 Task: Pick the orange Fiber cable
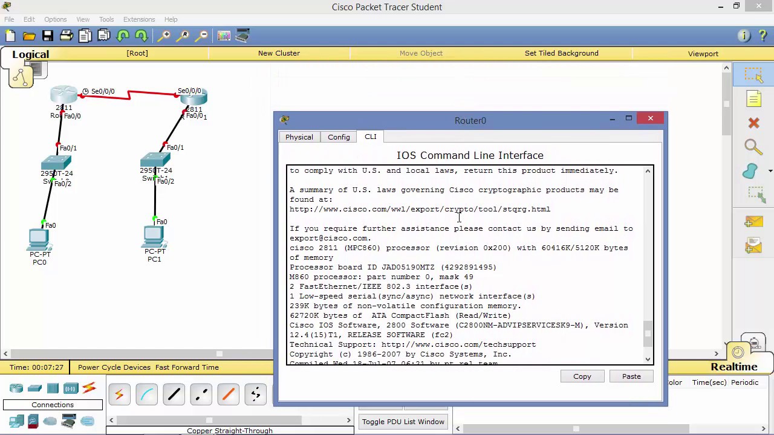(x=228, y=395)
